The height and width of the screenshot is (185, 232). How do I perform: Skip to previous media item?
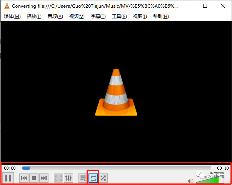tap(24, 178)
